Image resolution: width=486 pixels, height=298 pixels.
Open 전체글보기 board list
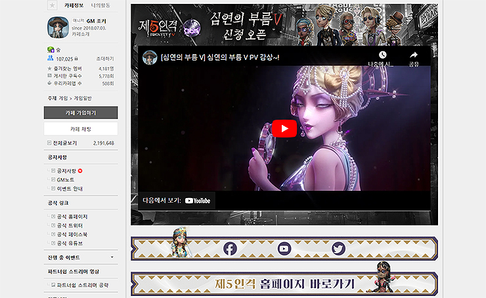65,143
